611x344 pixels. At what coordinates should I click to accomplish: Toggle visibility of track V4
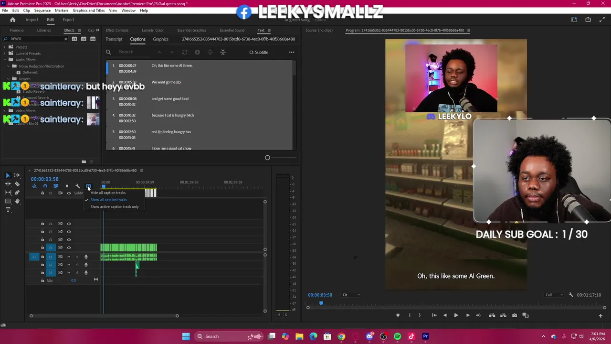pos(69,224)
